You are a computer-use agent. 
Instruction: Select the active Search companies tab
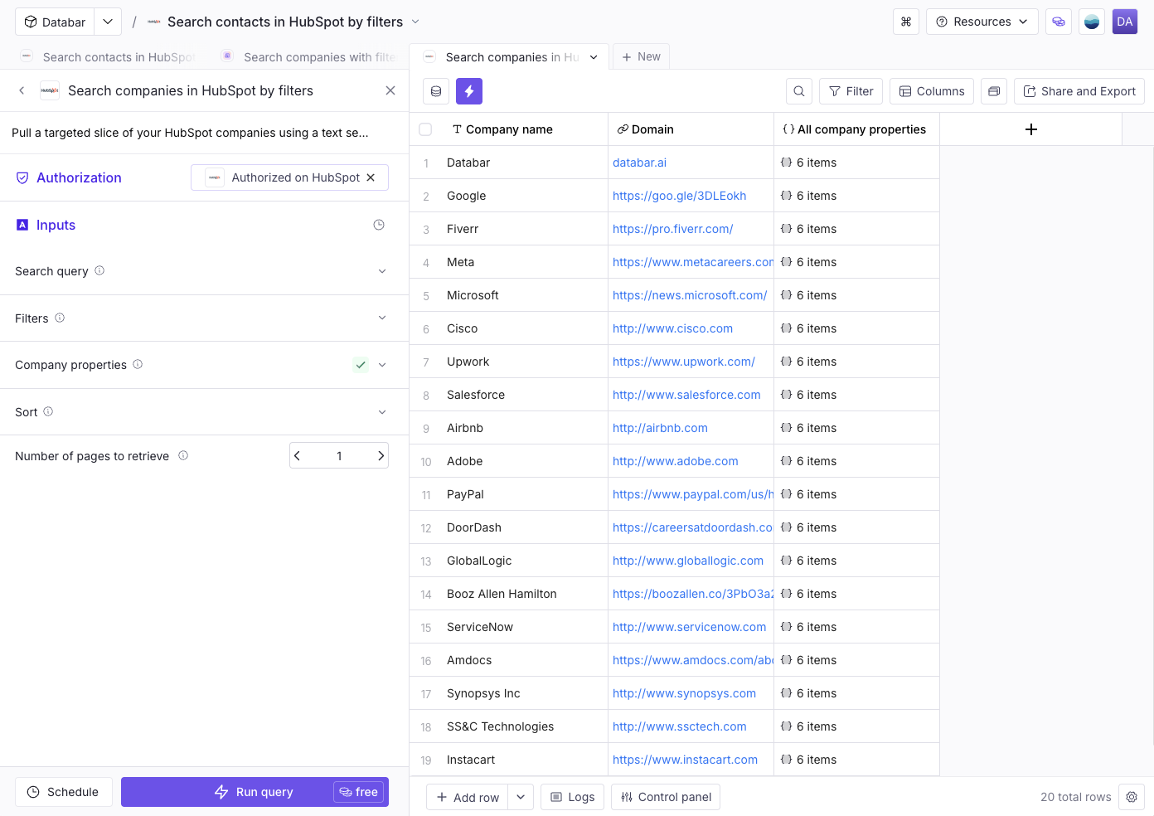(x=510, y=56)
